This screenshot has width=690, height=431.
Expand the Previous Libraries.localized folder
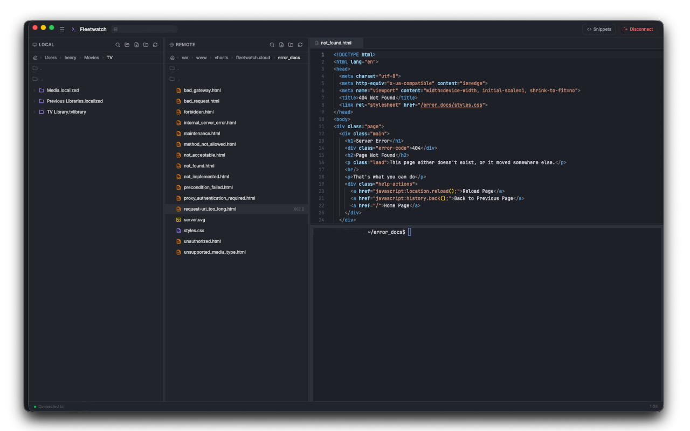coord(34,101)
